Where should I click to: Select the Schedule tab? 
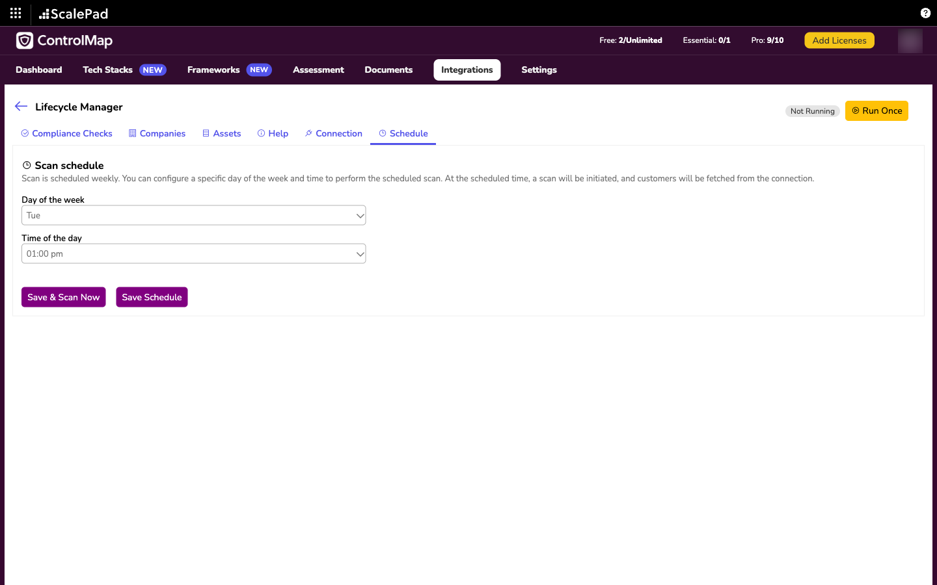pos(403,133)
